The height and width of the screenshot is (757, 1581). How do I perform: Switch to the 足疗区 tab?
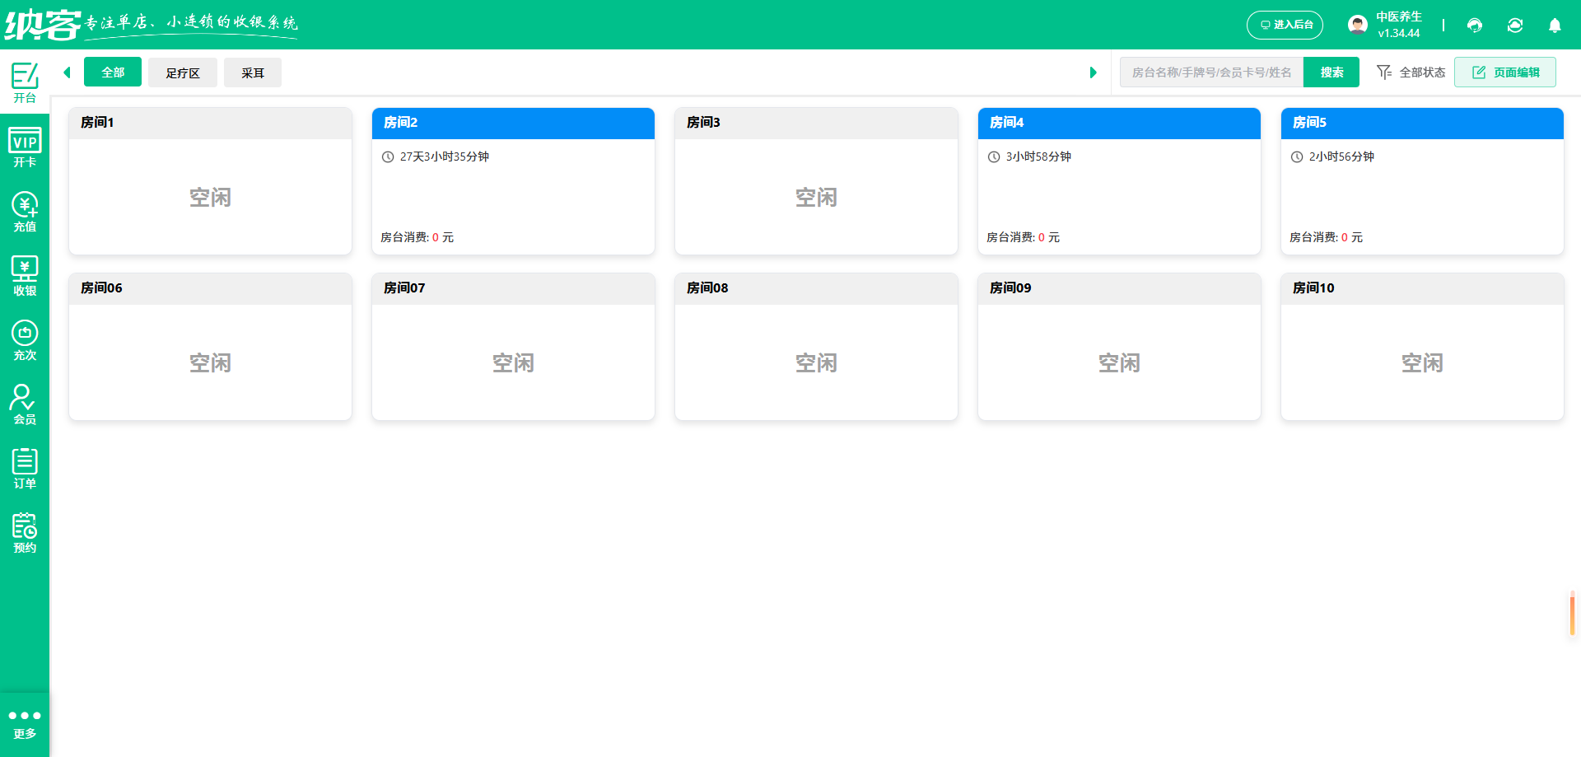point(182,72)
